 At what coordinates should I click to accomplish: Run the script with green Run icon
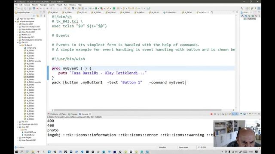96,9
